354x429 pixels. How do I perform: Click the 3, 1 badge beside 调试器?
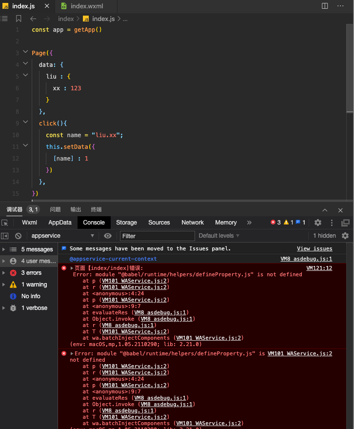tap(33, 209)
